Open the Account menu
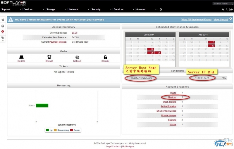The image size is (234, 149). pos(141,9)
